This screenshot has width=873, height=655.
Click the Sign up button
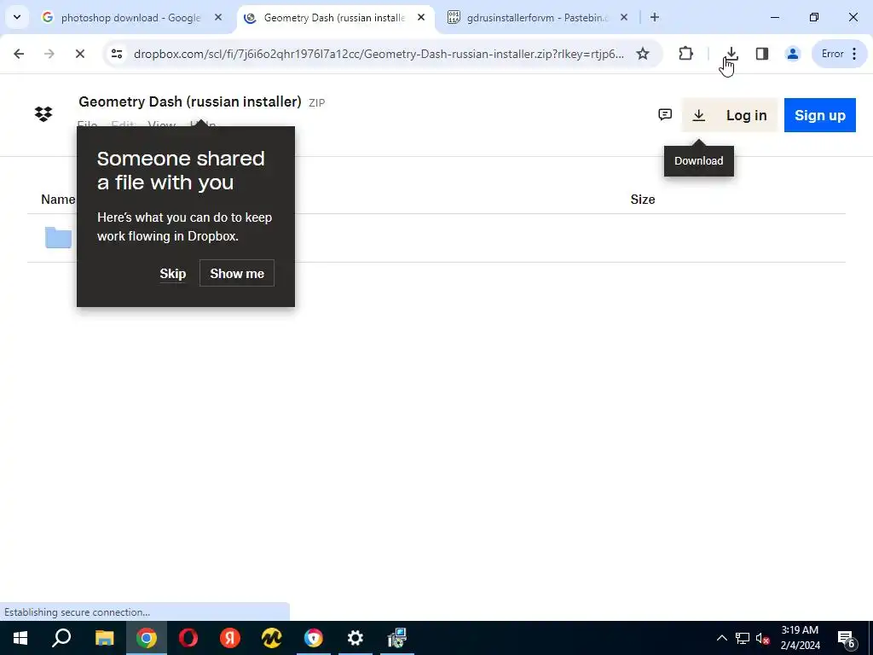pos(819,115)
